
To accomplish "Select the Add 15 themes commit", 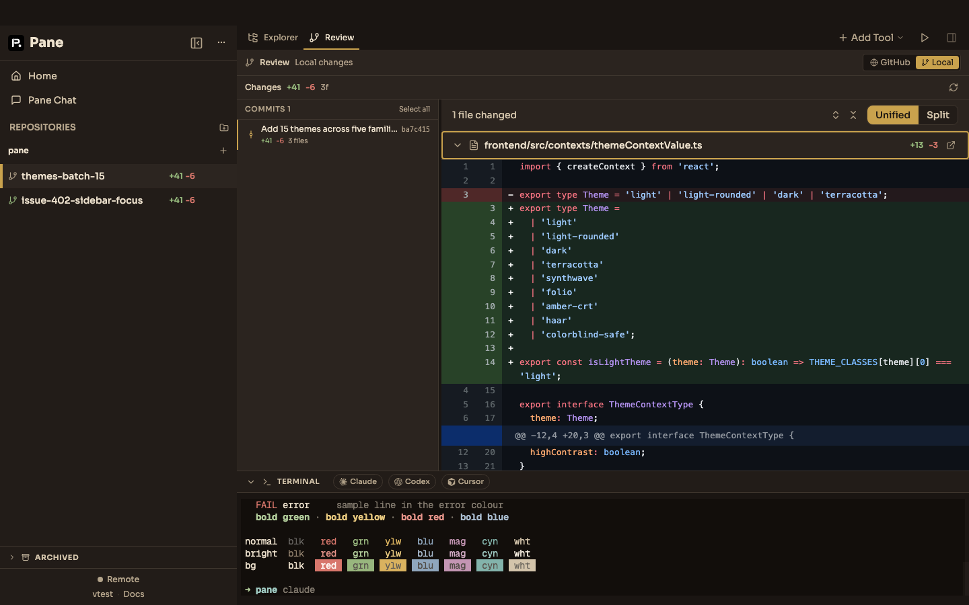I will 338,134.
